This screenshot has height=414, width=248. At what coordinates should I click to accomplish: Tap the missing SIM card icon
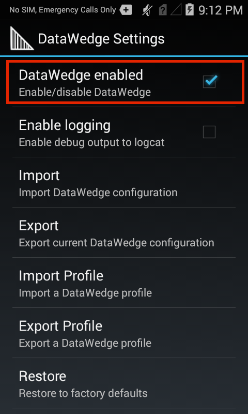tap(163, 10)
